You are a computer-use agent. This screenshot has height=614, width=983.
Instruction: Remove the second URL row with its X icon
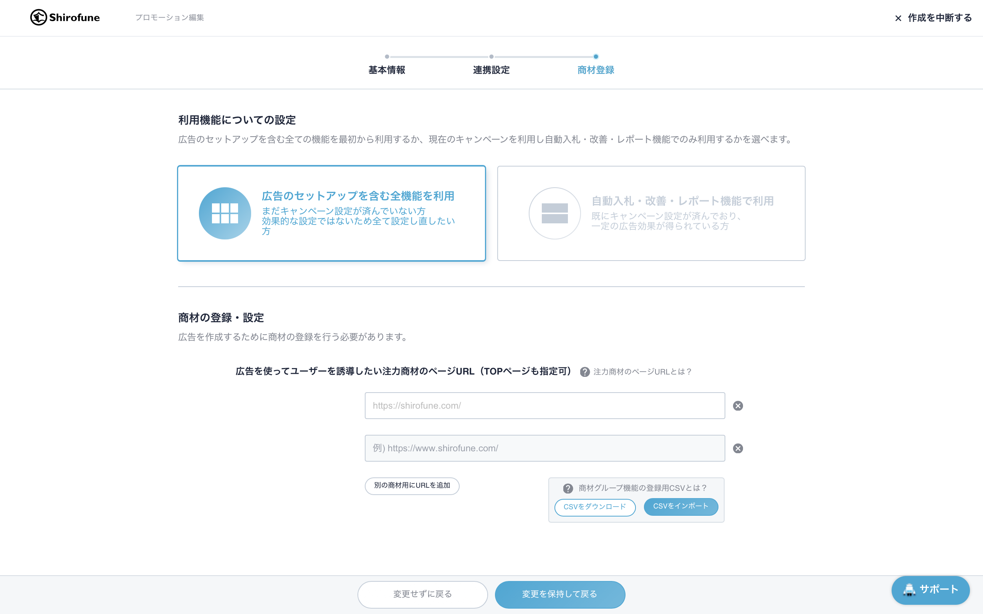coord(738,448)
